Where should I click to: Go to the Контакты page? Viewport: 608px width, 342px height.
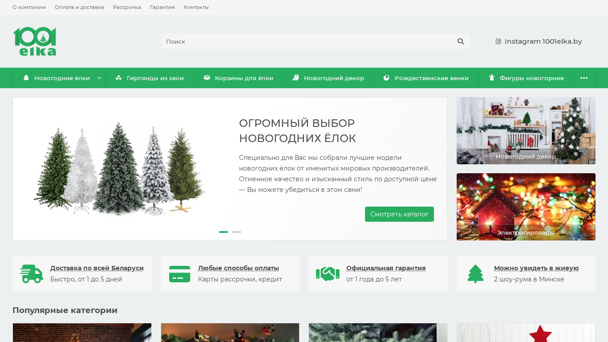(196, 7)
